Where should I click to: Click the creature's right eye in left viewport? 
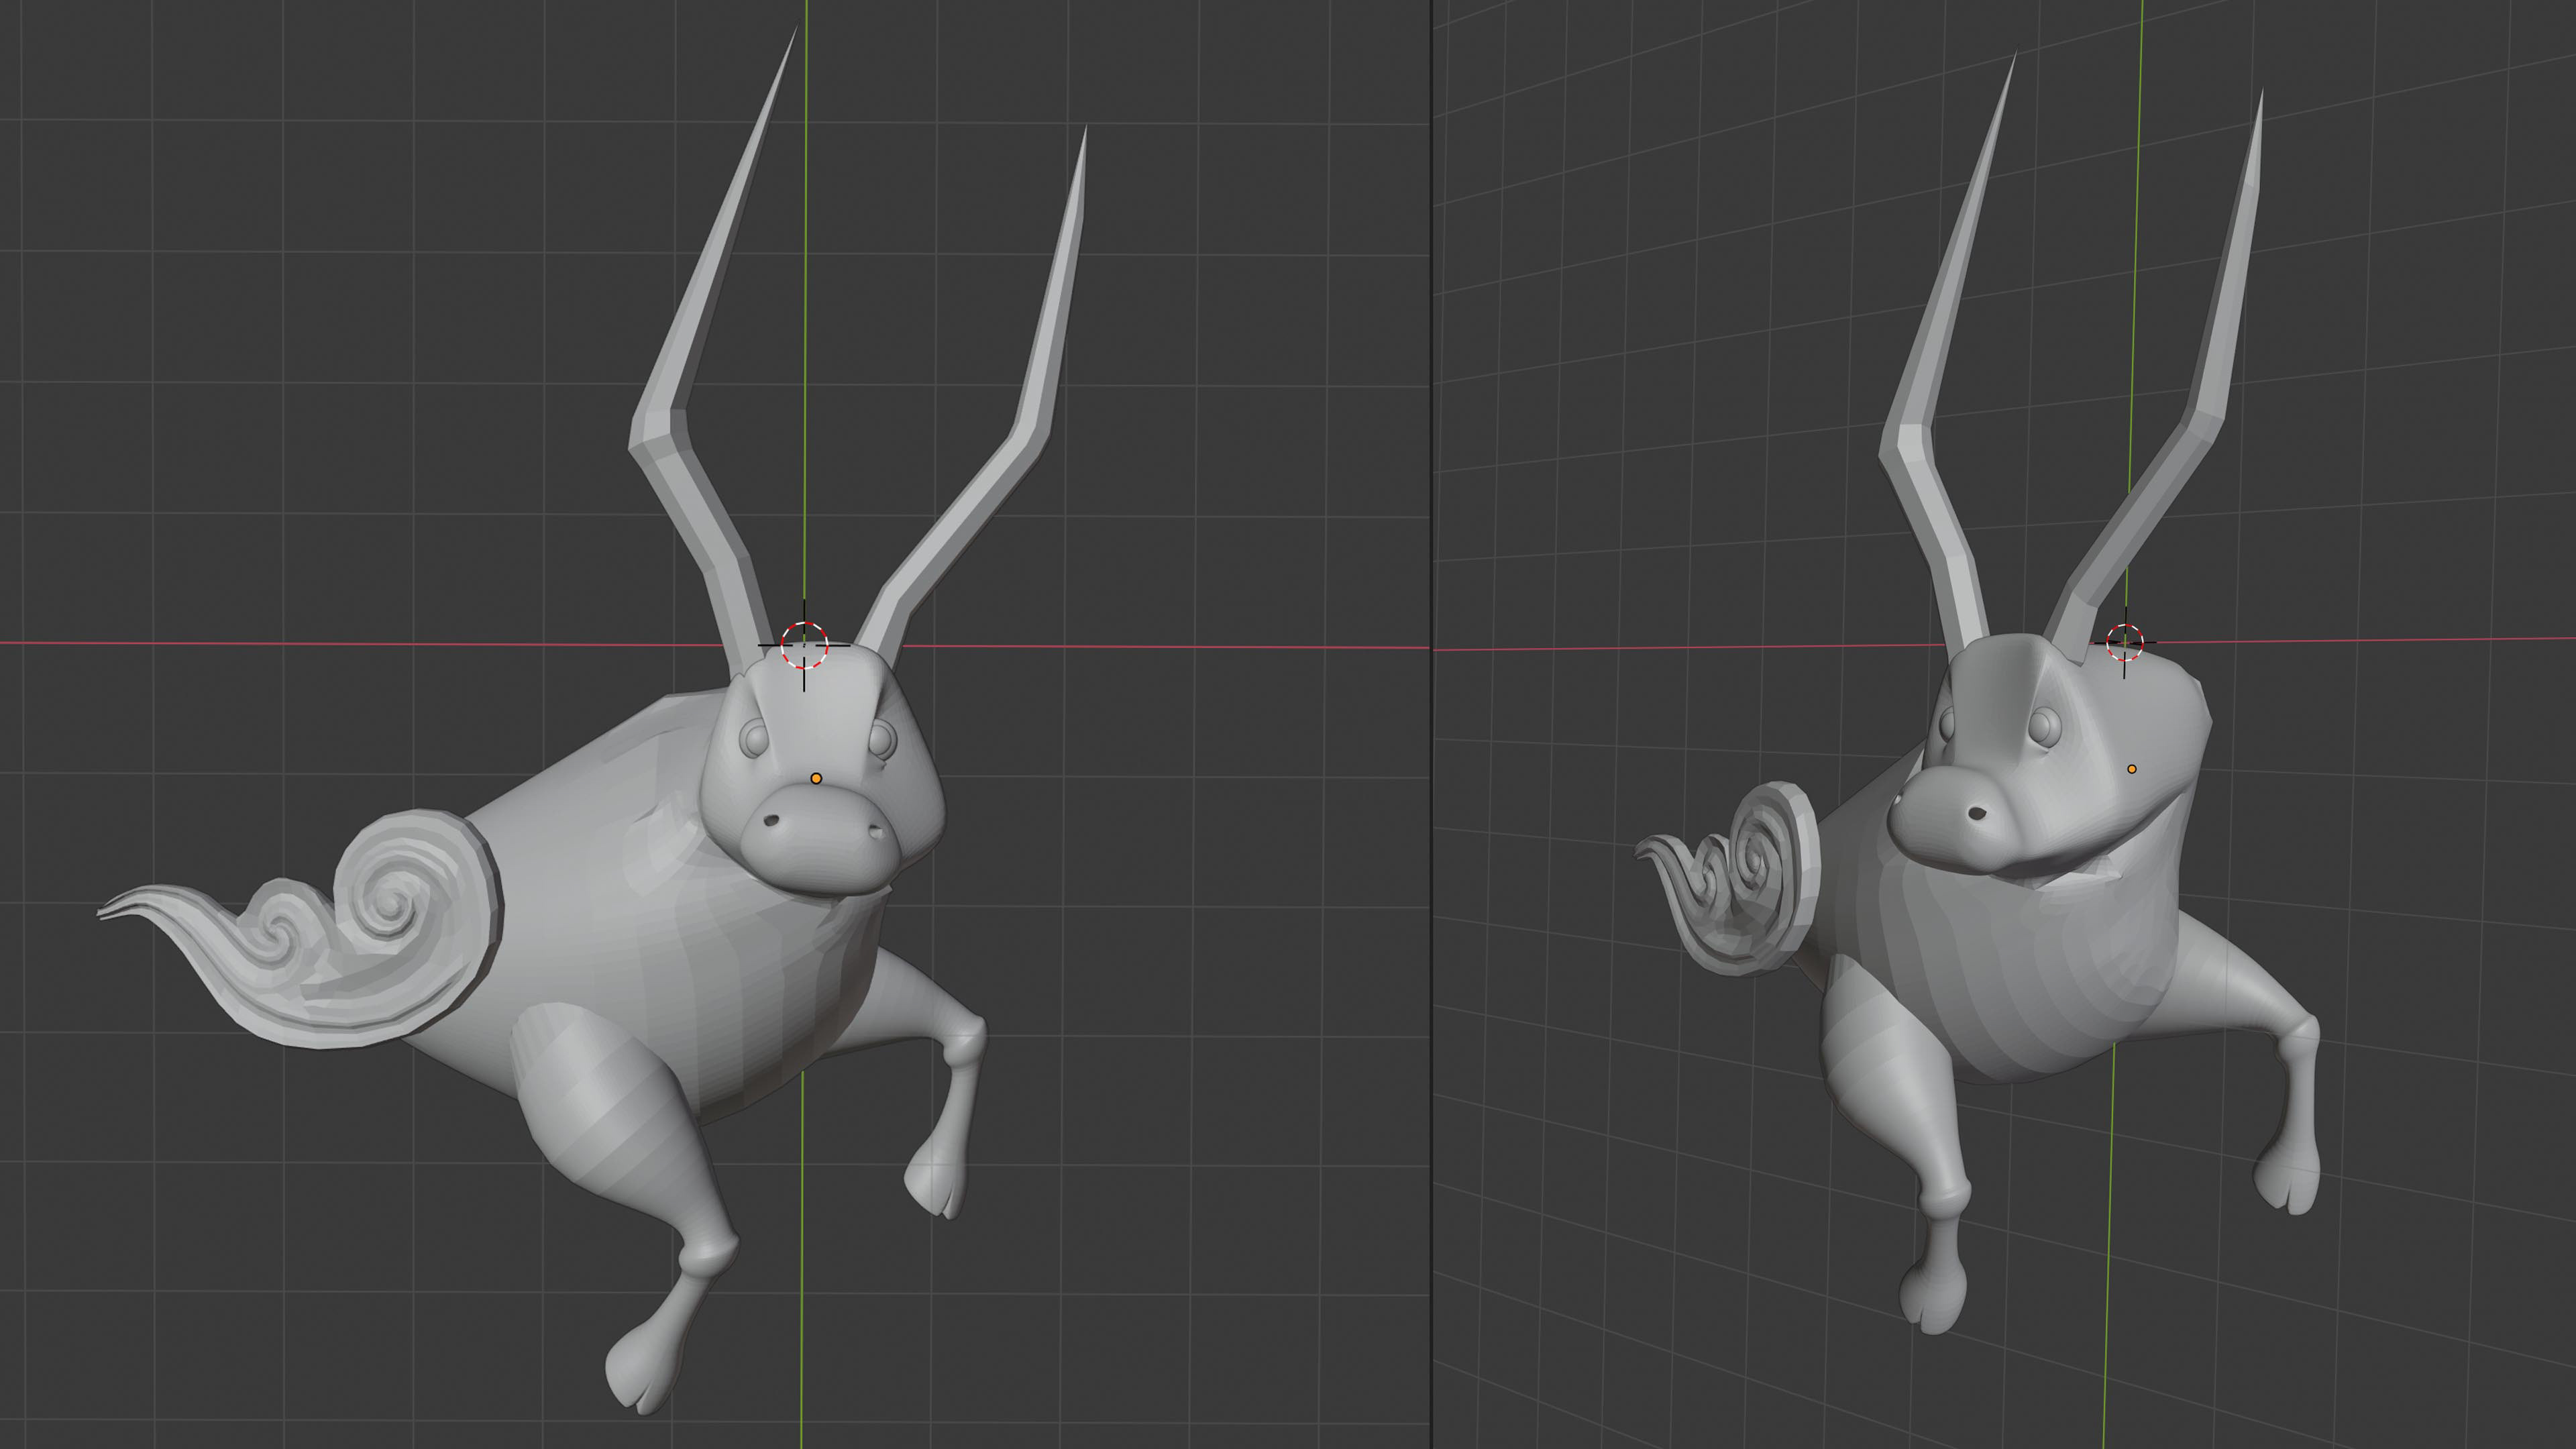[x=882, y=740]
